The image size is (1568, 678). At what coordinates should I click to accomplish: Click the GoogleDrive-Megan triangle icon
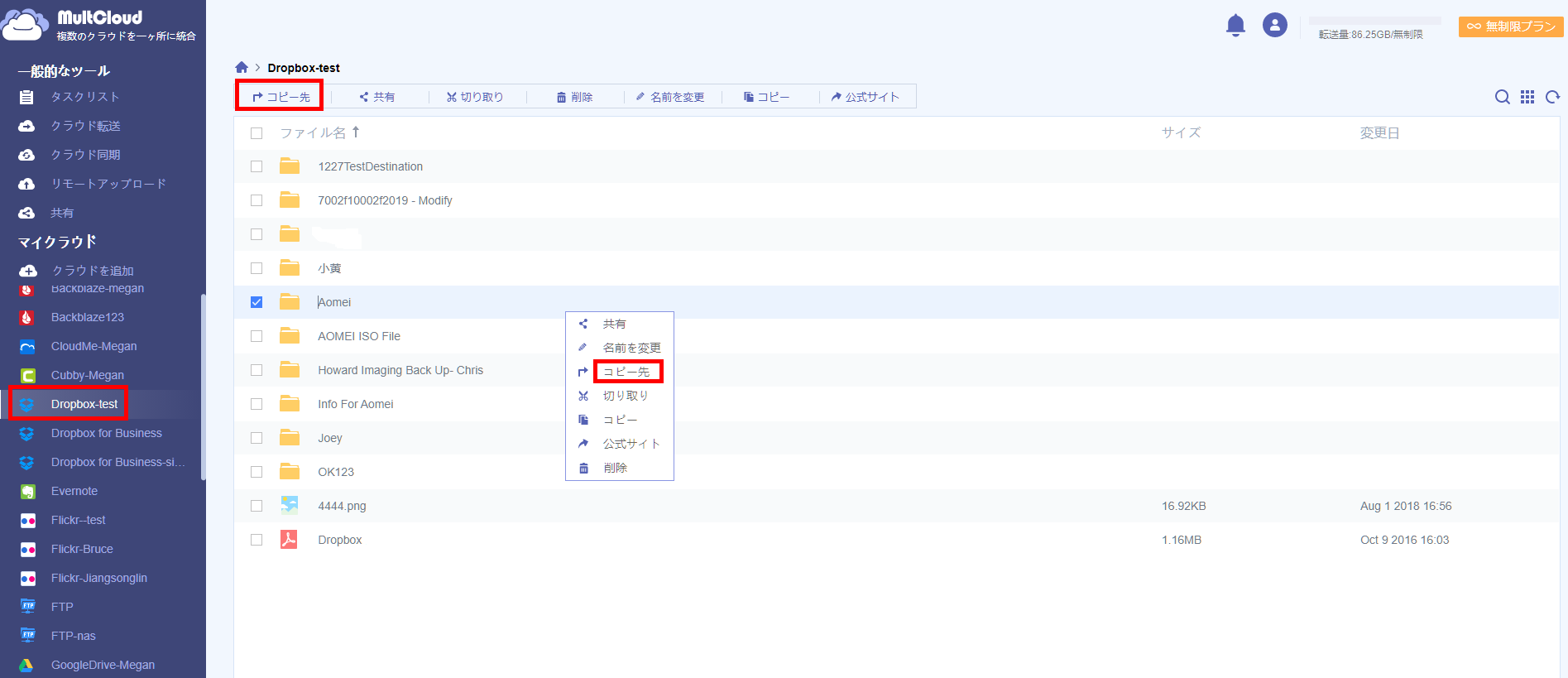(27, 666)
